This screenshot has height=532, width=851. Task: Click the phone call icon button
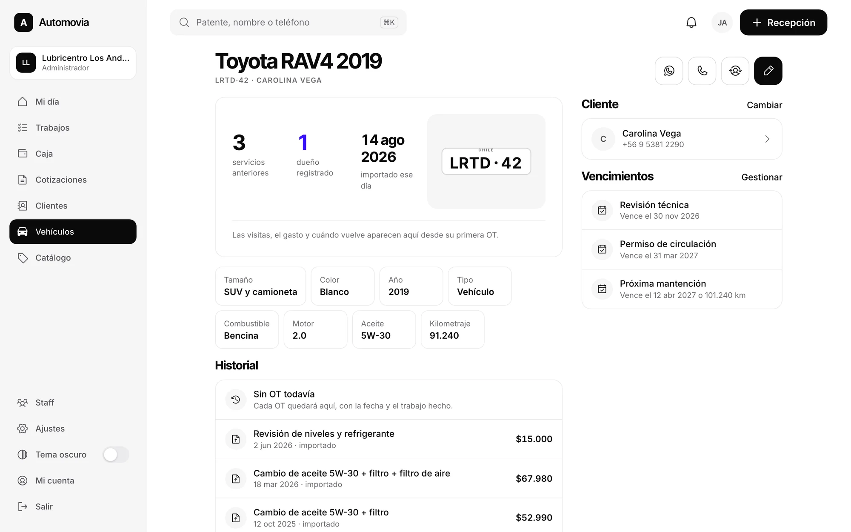[702, 71]
